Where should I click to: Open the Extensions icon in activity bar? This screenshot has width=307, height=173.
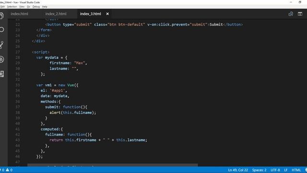tap(2, 74)
